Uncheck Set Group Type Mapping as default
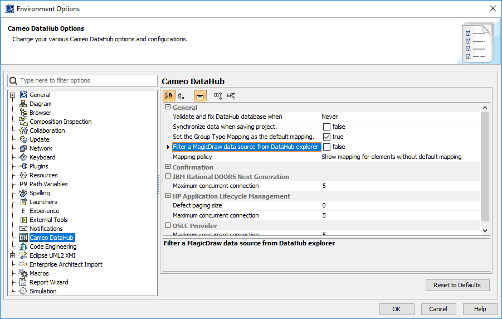Screen dimensions: 502x319 (326, 137)
